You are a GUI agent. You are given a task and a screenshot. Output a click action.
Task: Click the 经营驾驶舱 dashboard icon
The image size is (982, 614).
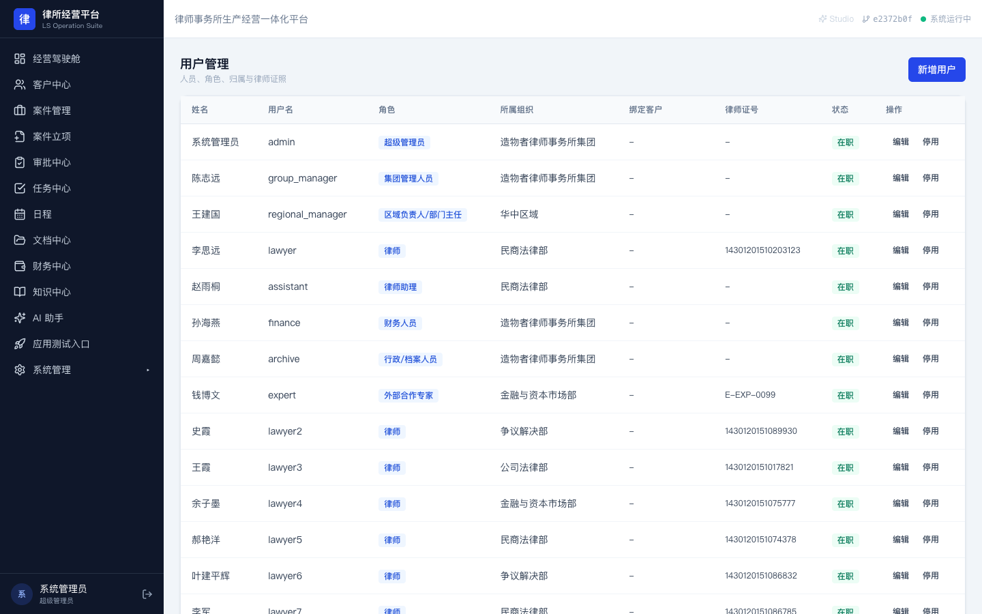point(20,59)
